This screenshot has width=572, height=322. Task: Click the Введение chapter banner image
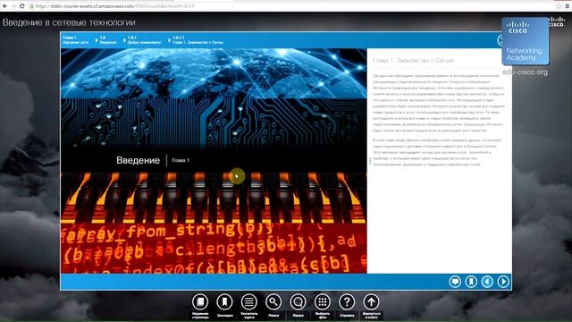[214, 161]
